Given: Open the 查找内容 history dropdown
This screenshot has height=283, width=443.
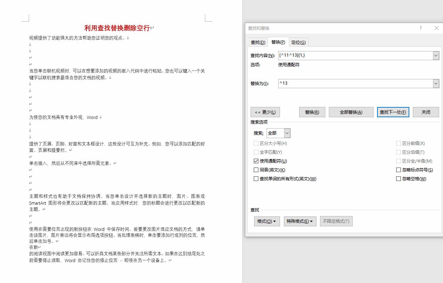Looking at the screenshot, I should tap(436, 55).
